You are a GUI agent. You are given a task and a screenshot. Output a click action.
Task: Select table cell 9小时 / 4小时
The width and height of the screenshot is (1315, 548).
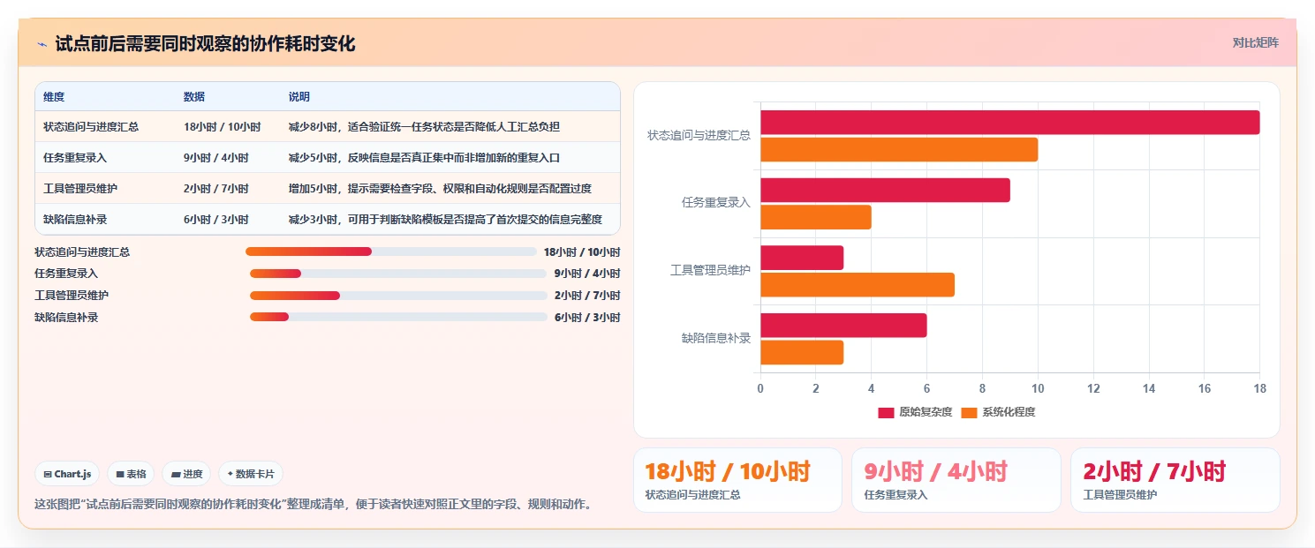[x=216, y=158]
